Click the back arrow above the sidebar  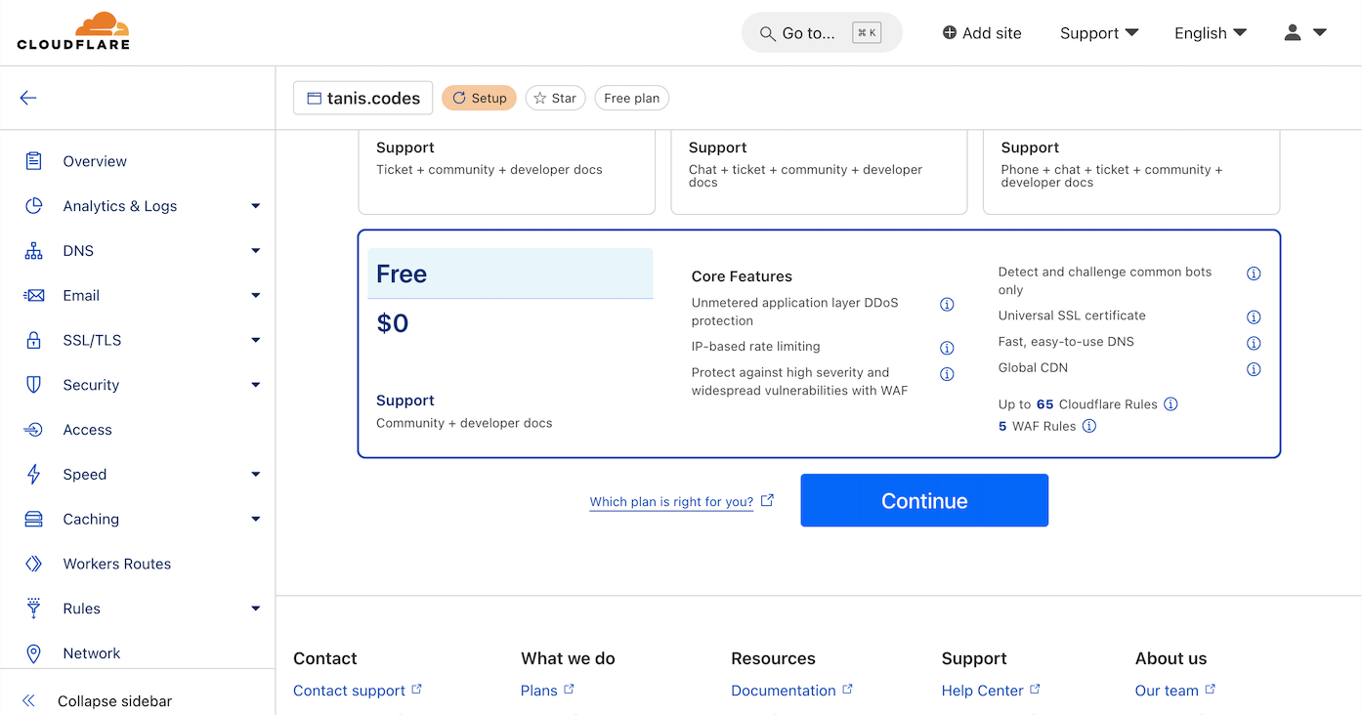pyautogui.click(x=27, y=98)
